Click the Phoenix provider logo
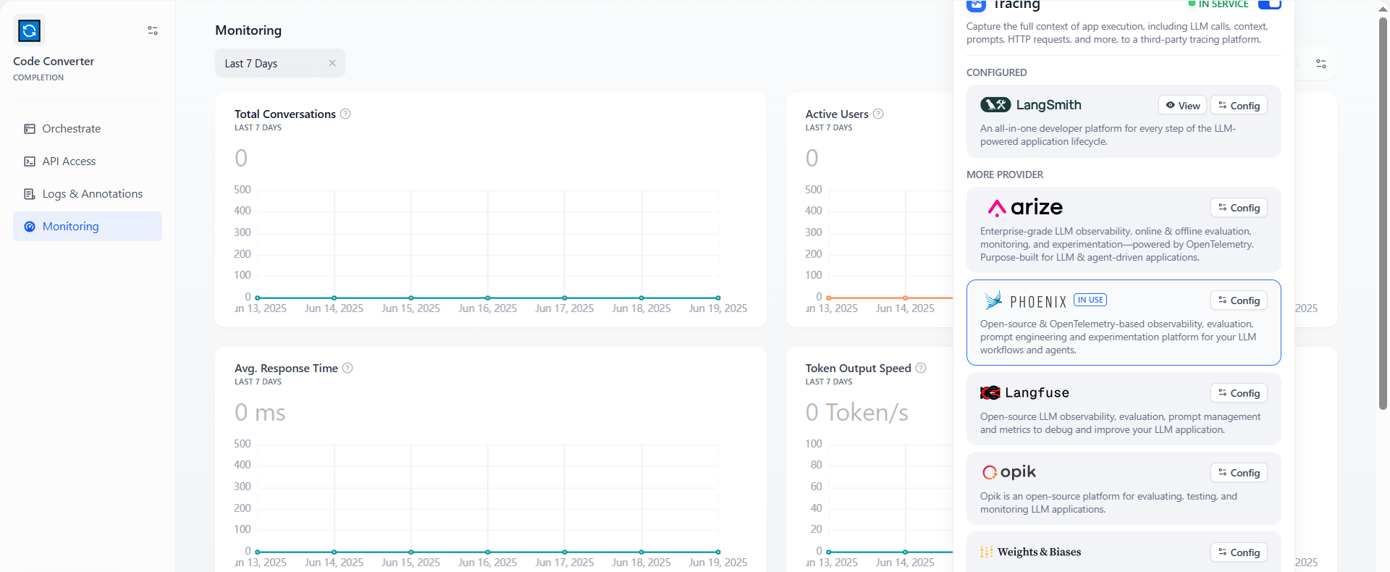 (x=1025, y=301)
